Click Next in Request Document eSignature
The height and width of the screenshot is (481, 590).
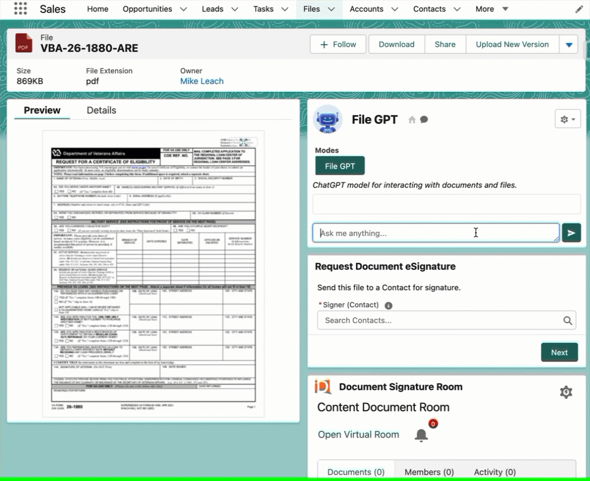(559, 352)
